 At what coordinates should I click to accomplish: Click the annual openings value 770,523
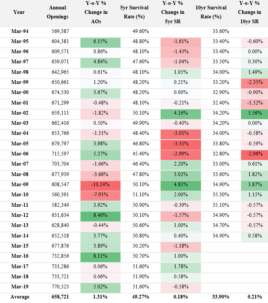60,287
